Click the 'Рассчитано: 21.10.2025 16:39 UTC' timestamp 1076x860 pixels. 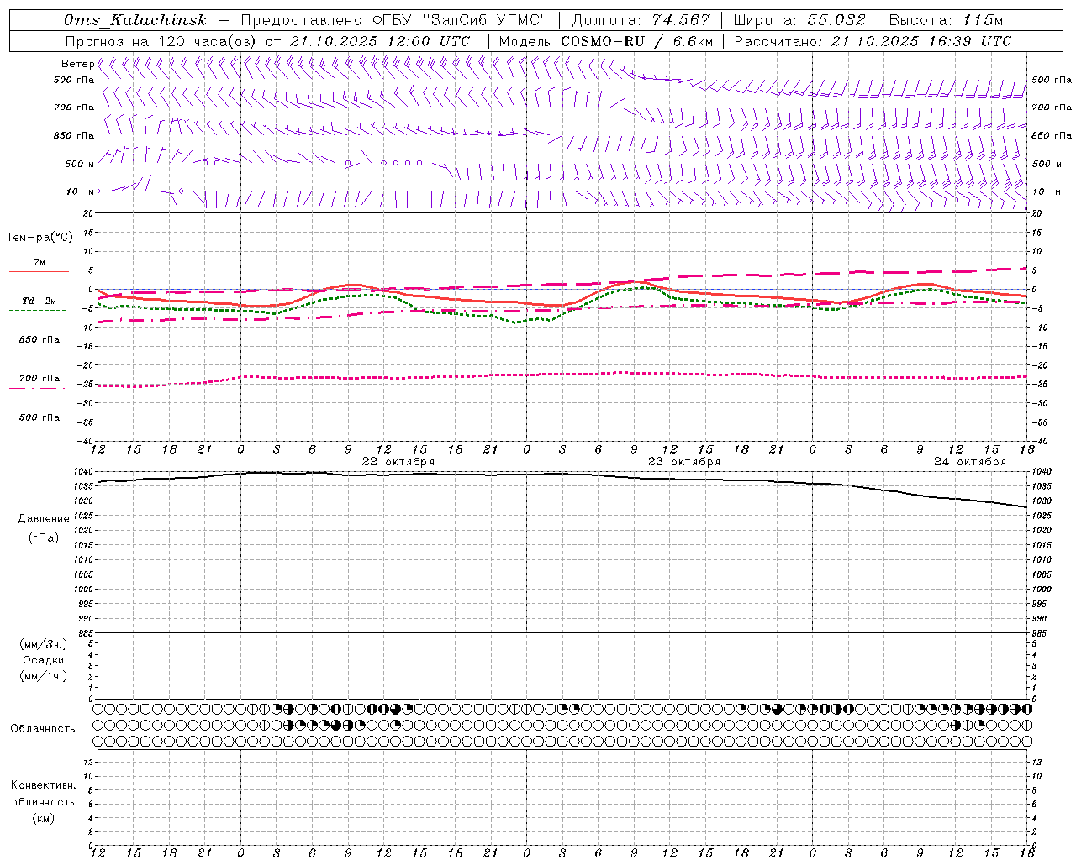(873, 41)
